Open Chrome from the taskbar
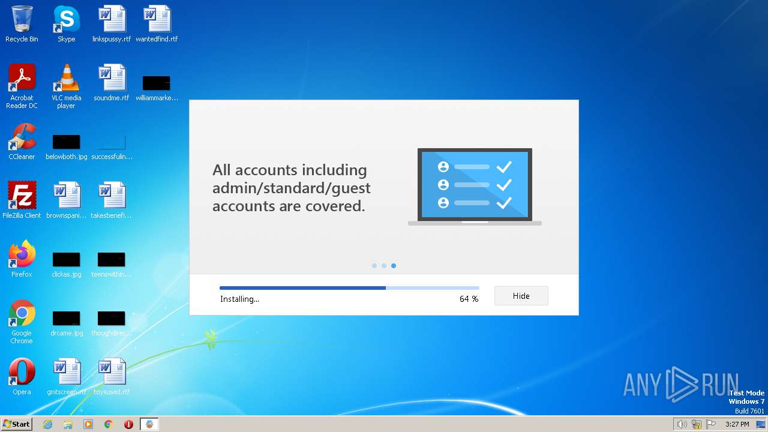The image size is (768, 432). [109, 424]
